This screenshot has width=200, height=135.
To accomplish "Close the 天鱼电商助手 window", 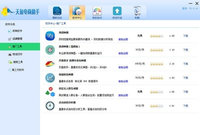I will click(197, 3).
